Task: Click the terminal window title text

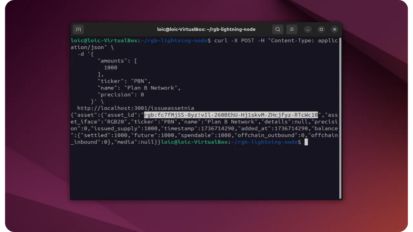Action: click(x=206, y=29)
